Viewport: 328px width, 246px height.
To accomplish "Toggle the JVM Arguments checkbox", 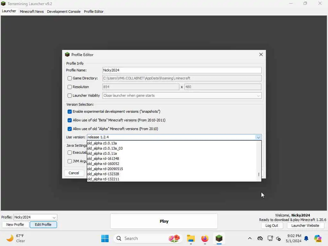I will tap(70, 161).
